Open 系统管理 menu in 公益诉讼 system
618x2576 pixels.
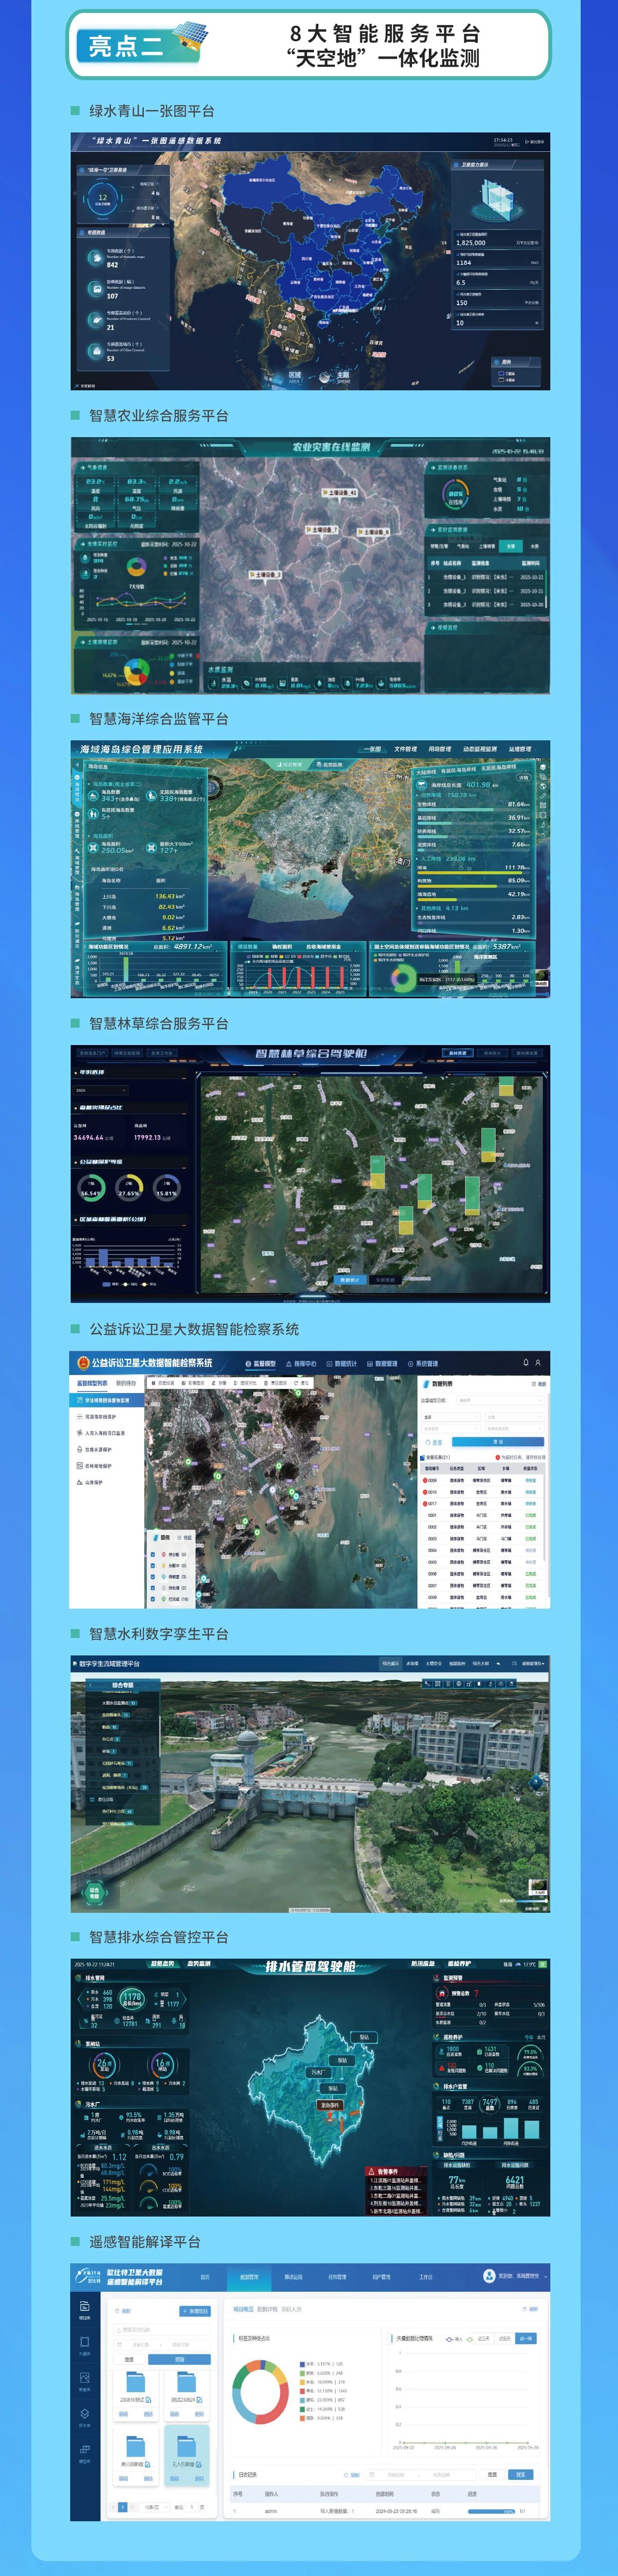(x=422, y=1363)
